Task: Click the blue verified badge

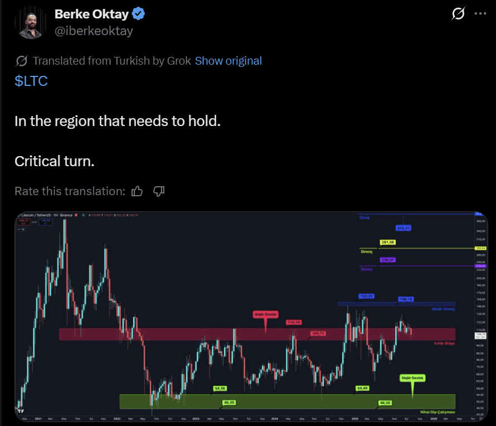Action: point(137,14)
